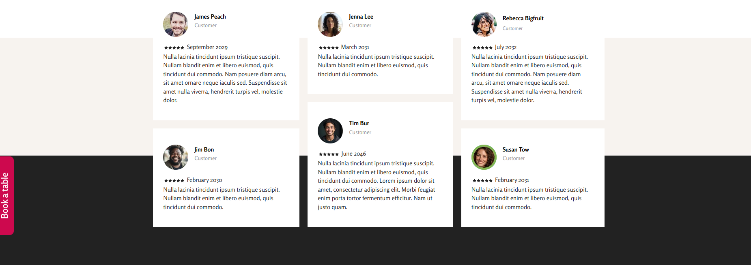Open Rebecca Bigfruit's profile photo

(x=484, y=24)
